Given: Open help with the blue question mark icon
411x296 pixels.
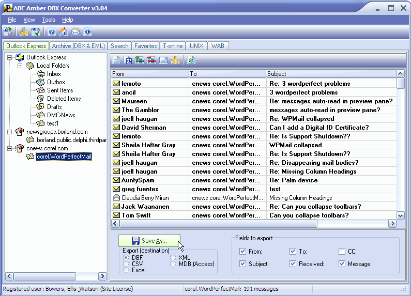Looking at the screenshot, I should (x=52, y=32).
